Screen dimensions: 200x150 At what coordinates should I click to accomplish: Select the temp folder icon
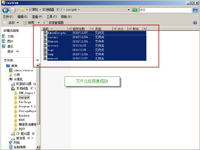click(45, 54)
